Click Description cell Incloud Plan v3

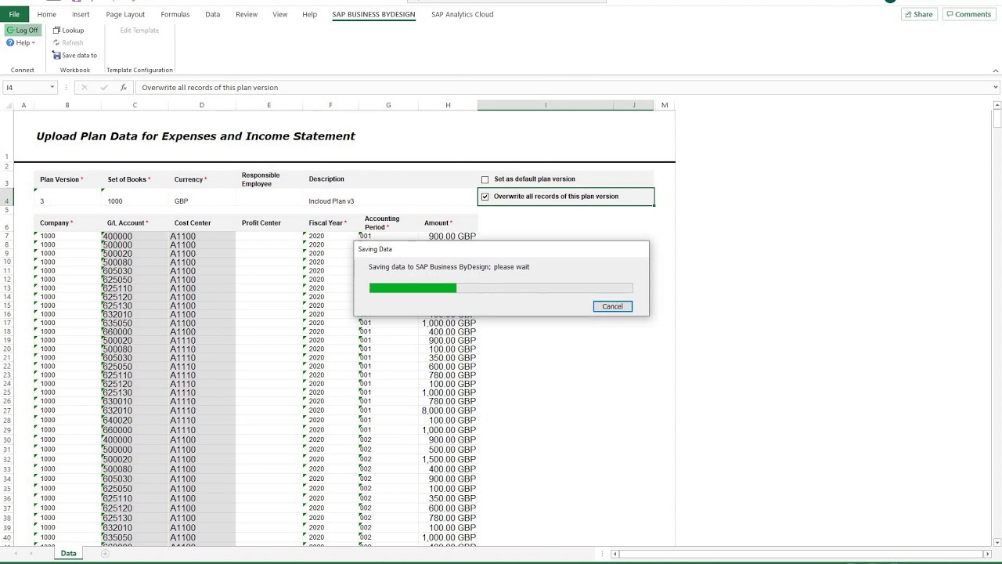pyautogui.click(x=331, y=201)
